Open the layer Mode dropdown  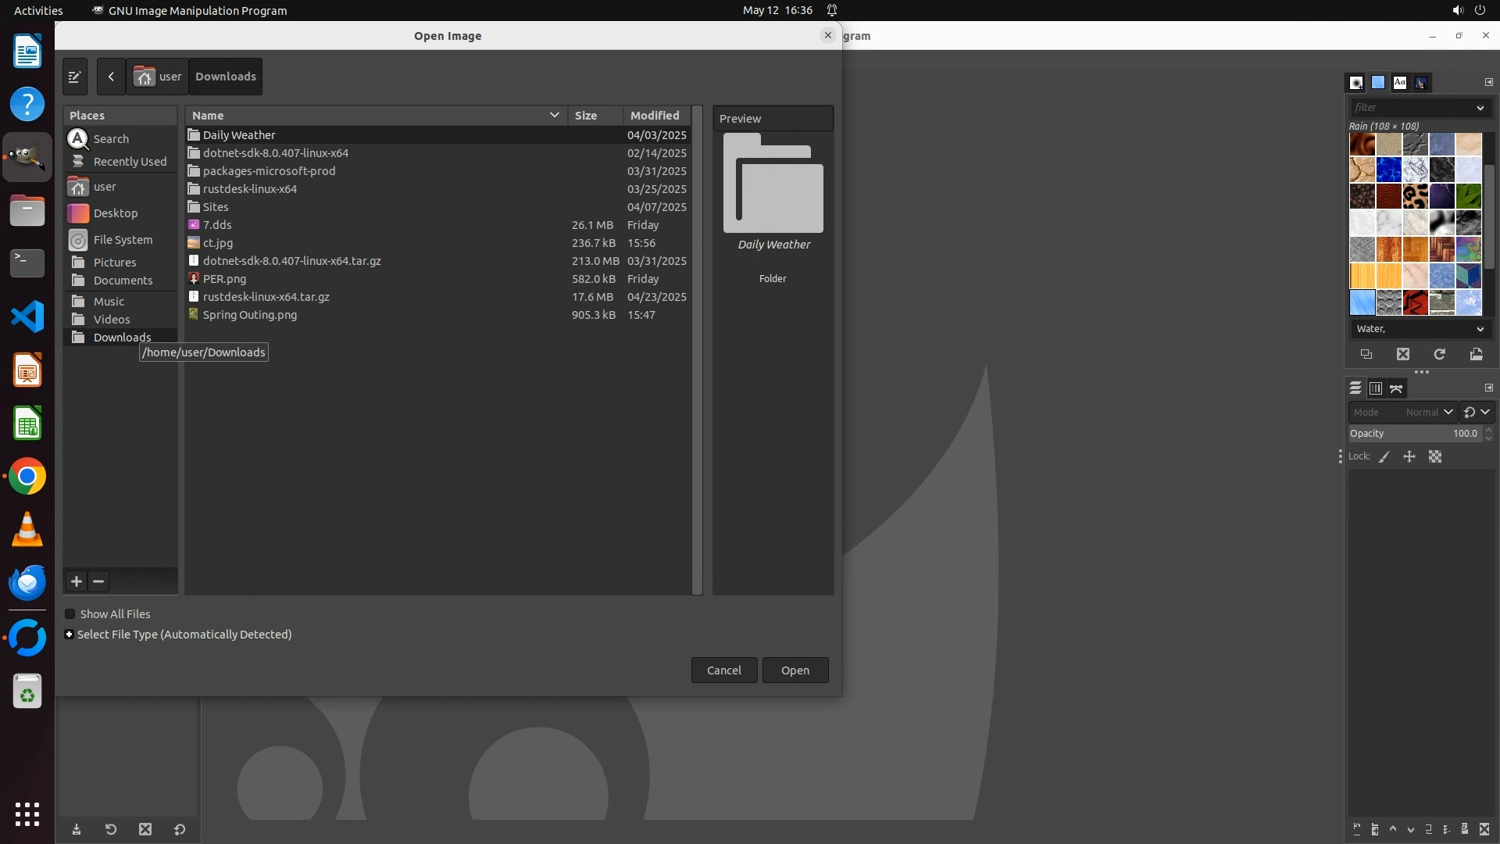coord(1402,412)
